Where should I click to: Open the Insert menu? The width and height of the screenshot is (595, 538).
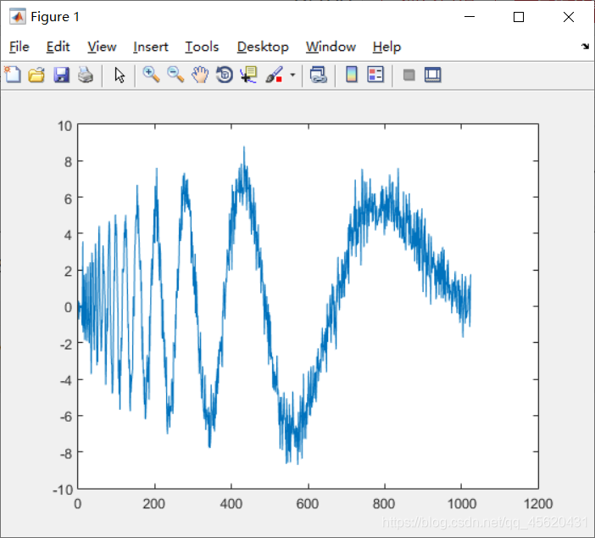150,47
